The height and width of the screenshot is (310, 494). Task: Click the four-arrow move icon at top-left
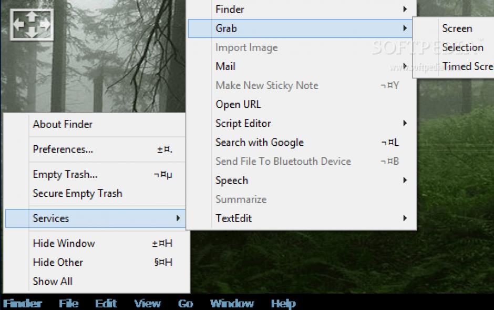point(32,25)
